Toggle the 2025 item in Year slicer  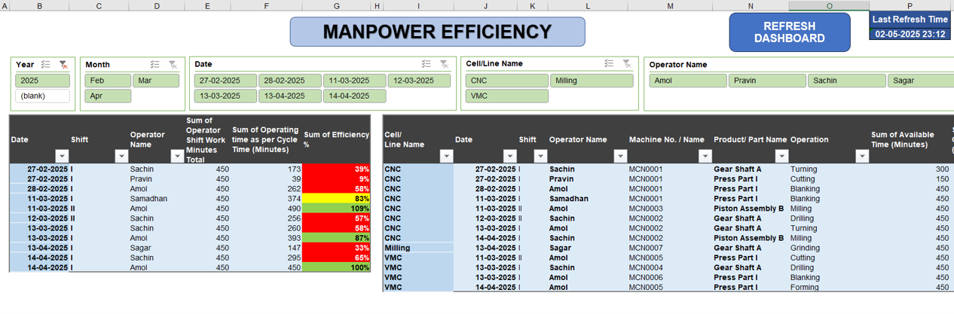(x=43, y=81)
